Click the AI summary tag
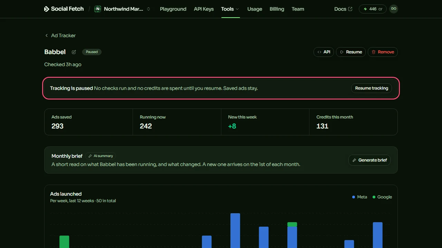 pyautogui.click(x=100, y=156)
